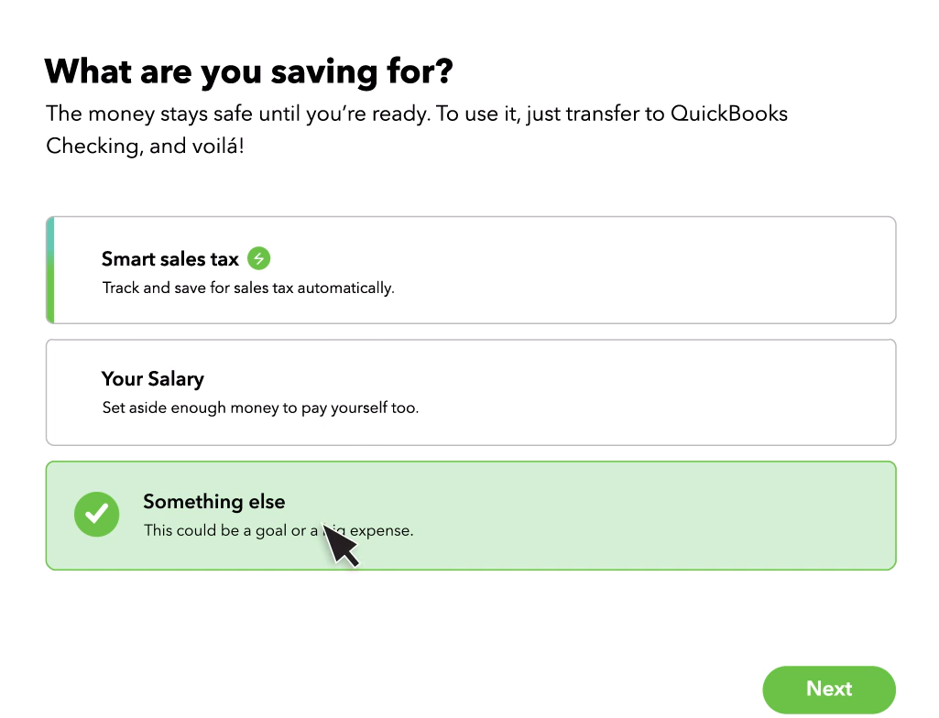Confirm selection with Next

pyautogui.click(x=828, y=690)
